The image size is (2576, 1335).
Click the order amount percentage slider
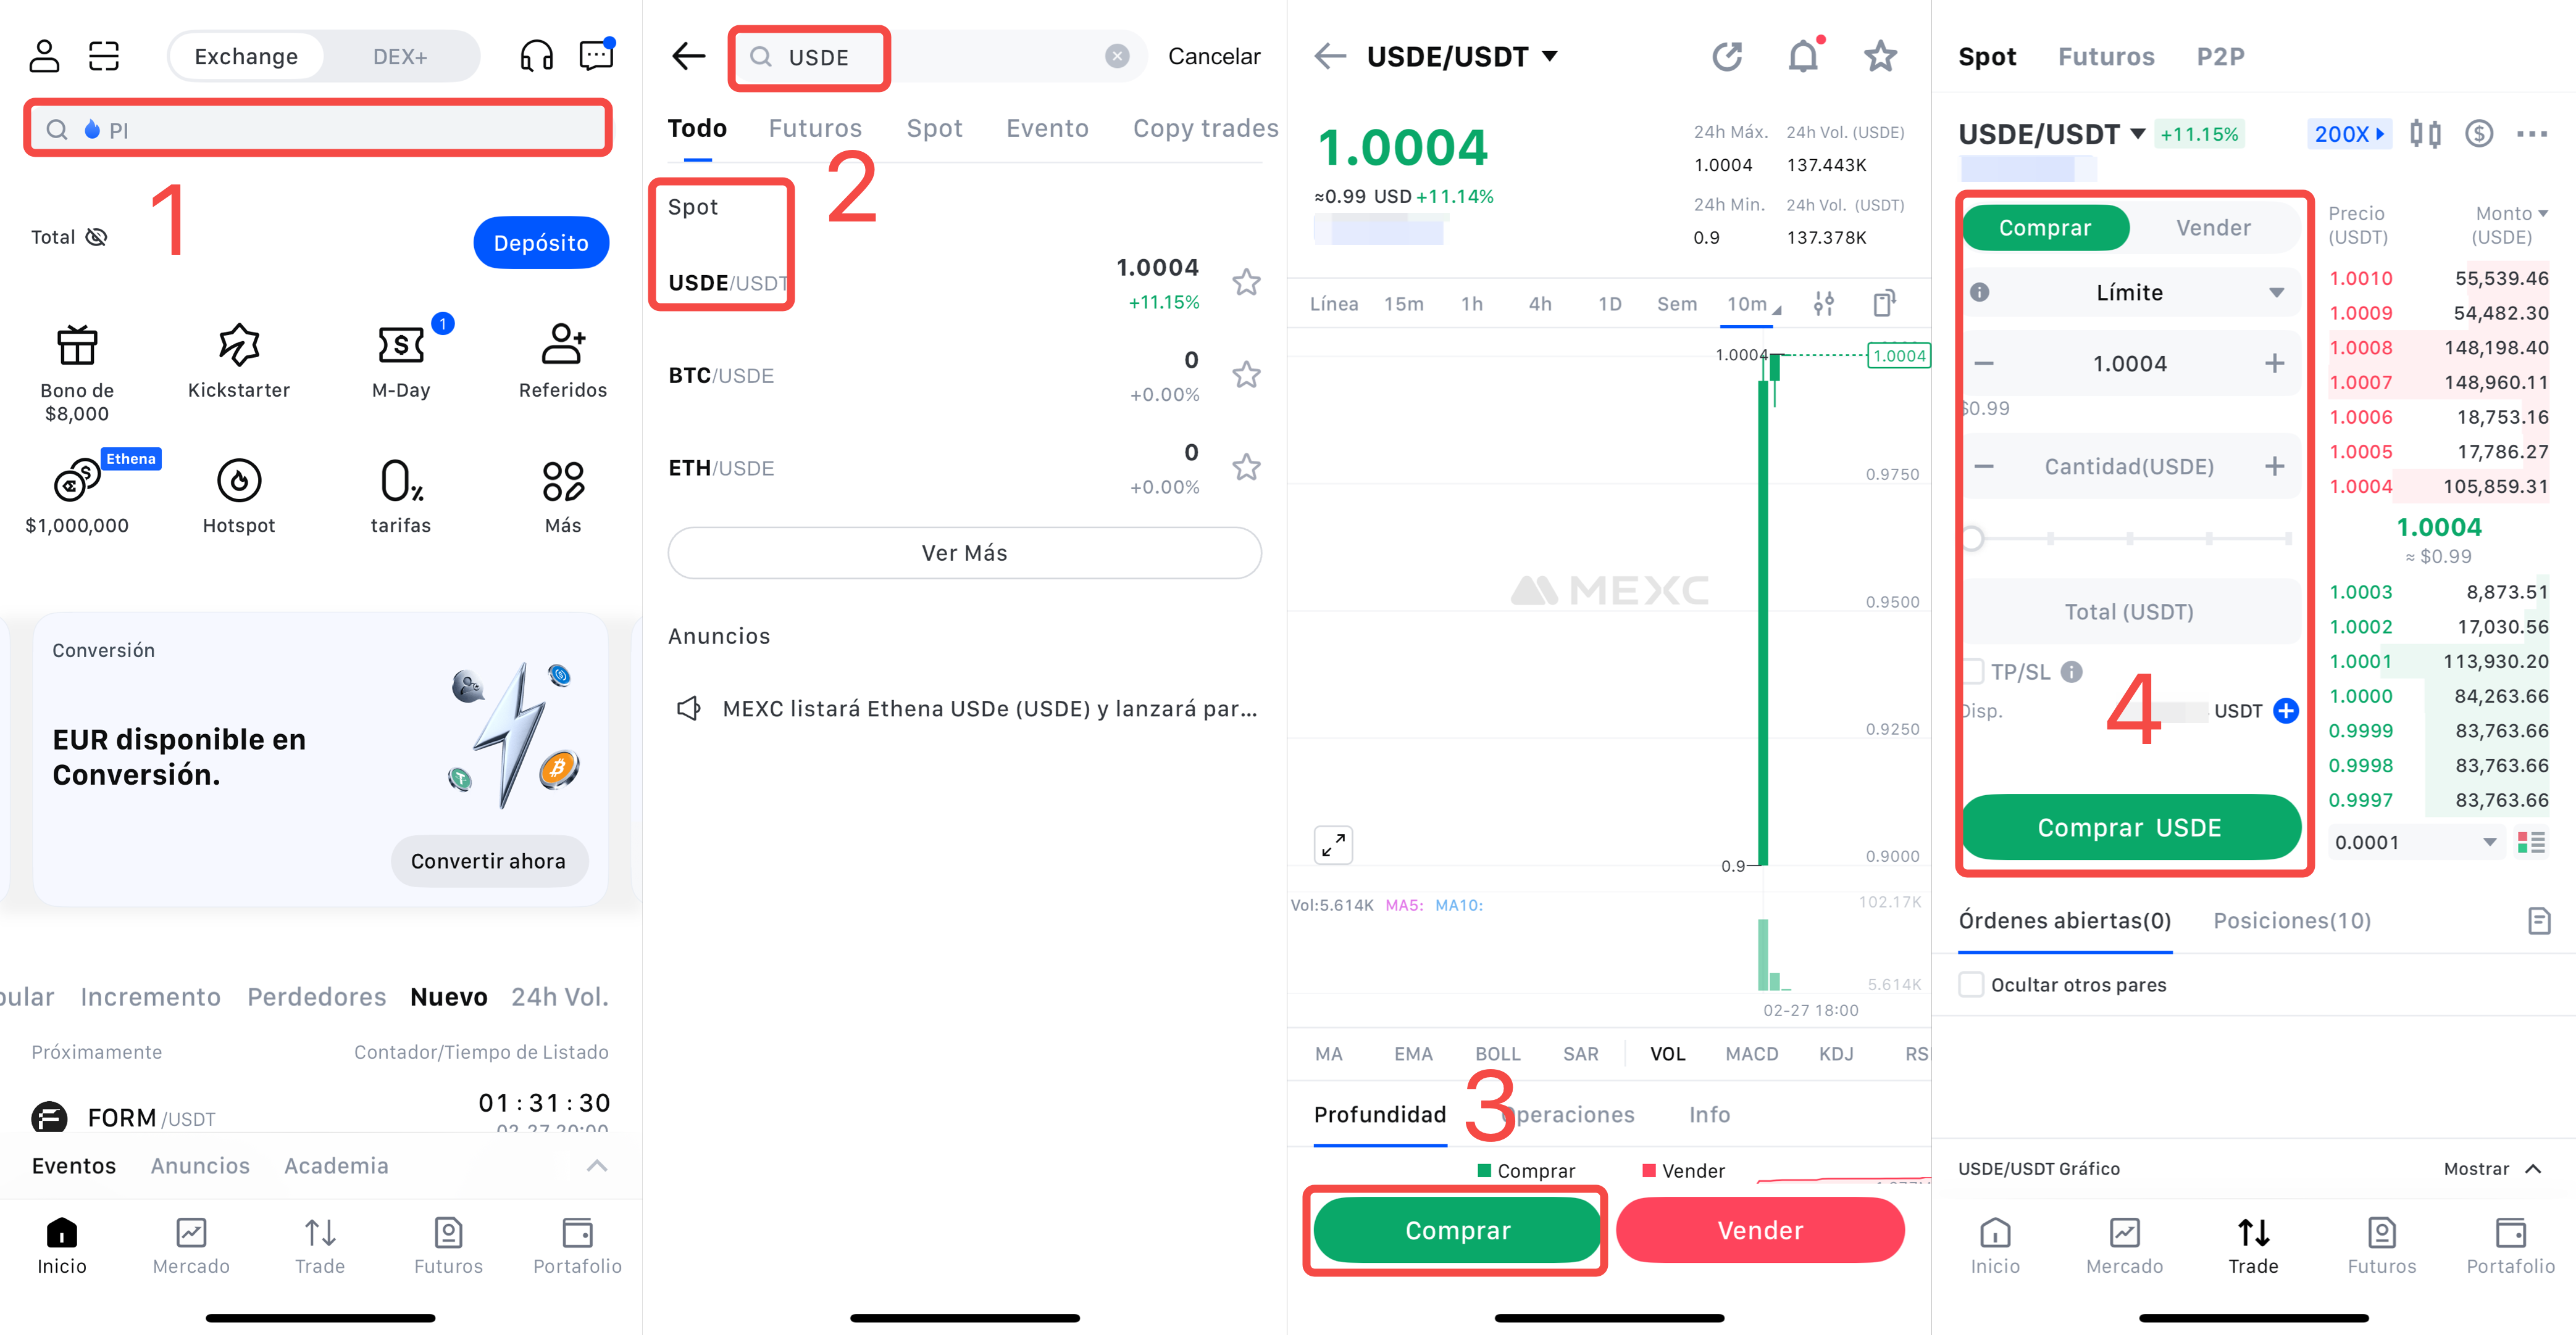click(2130, 539)
